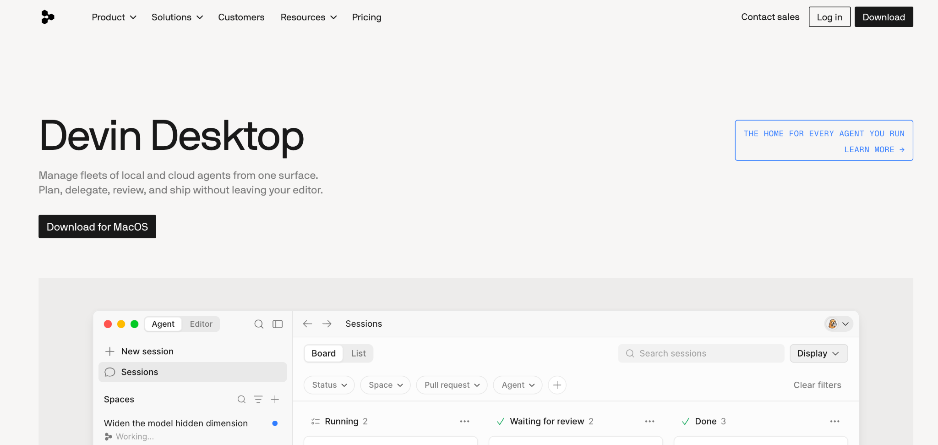Go to the Pricing page
This screenshot has height=445, width=938.
(x=367, y=17)
